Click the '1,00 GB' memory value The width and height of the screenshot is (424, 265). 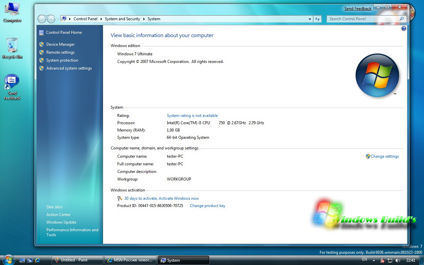pos(173,130)
